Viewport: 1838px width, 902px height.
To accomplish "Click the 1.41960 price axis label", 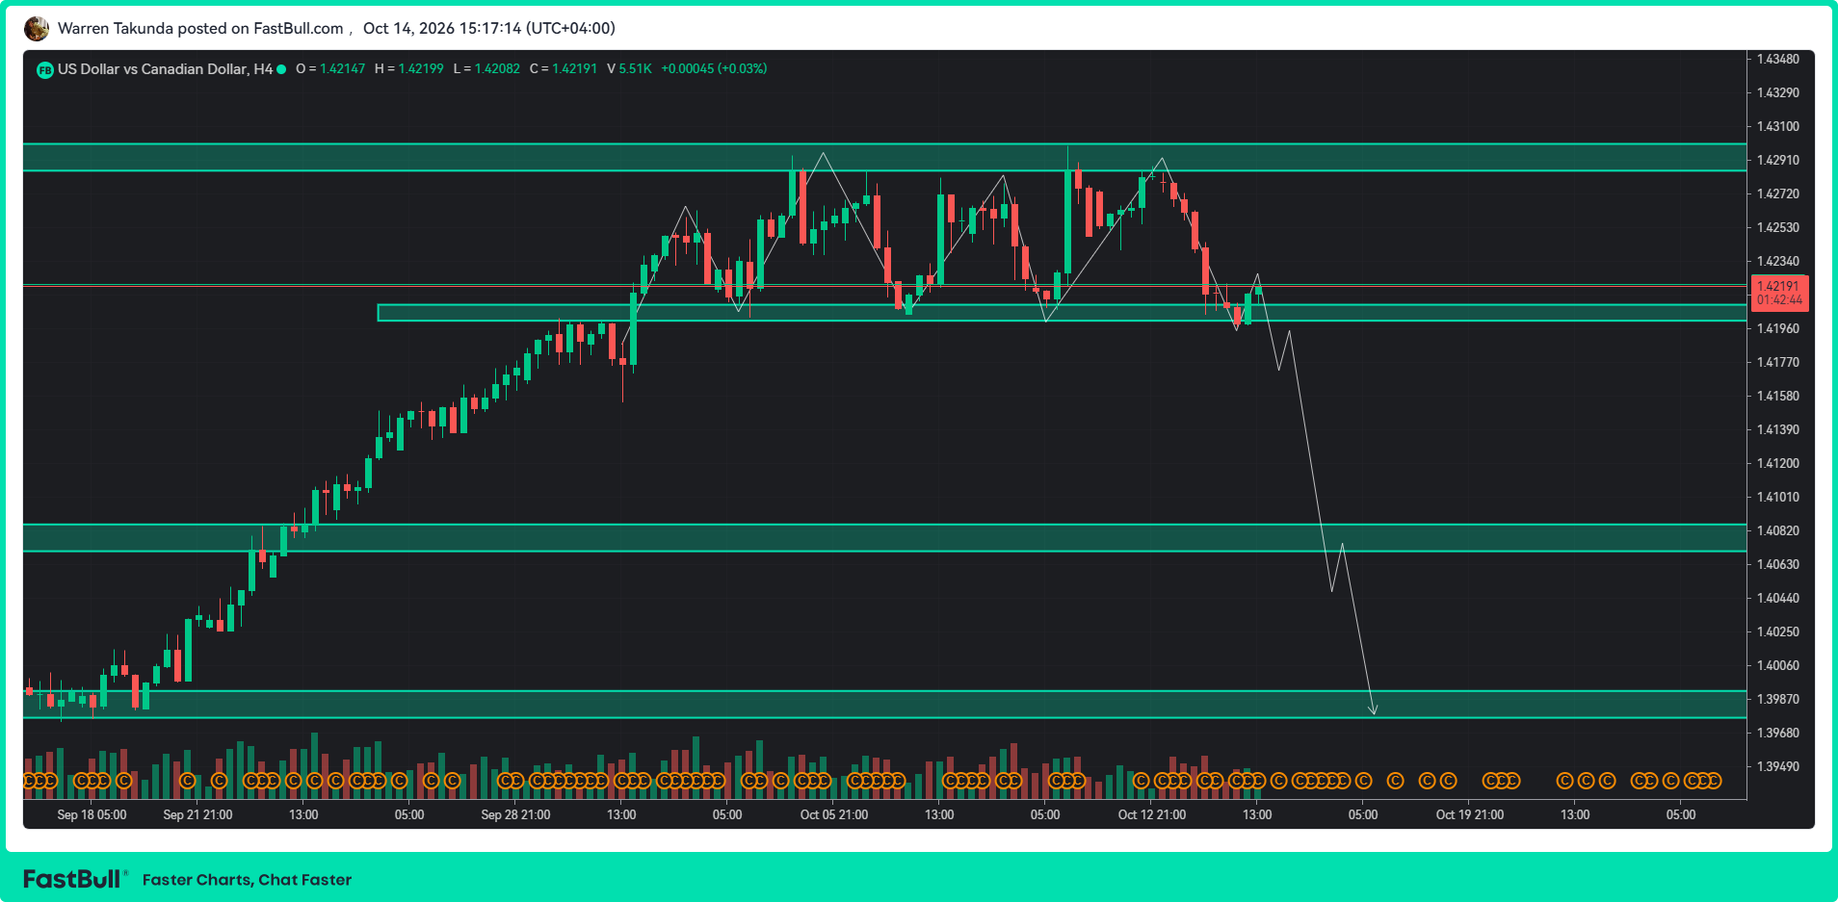I will click(1778, 328).
